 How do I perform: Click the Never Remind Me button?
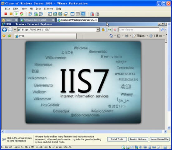click(x=160, y=139)
